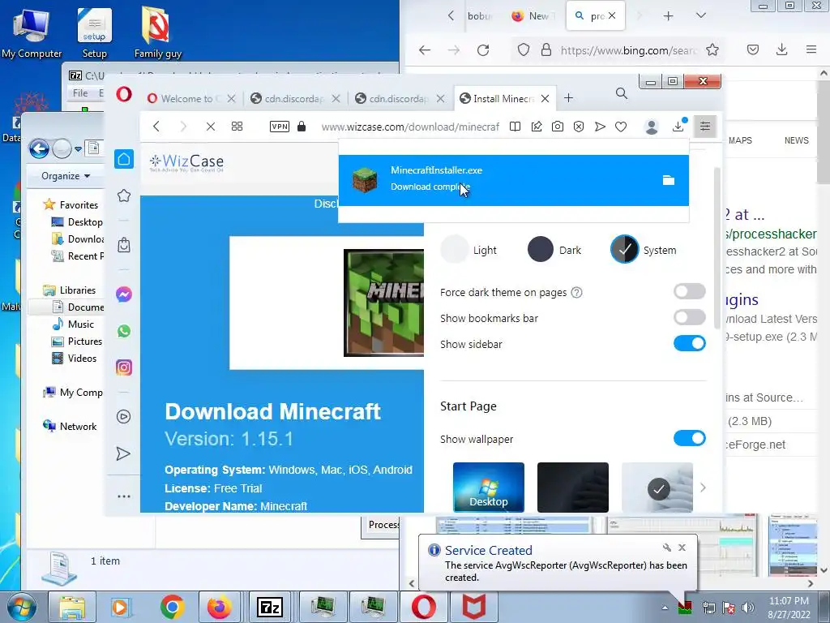Select Dark theme option
The width and height of the screenshot is (830, 623).
click(x=554, y=250)
